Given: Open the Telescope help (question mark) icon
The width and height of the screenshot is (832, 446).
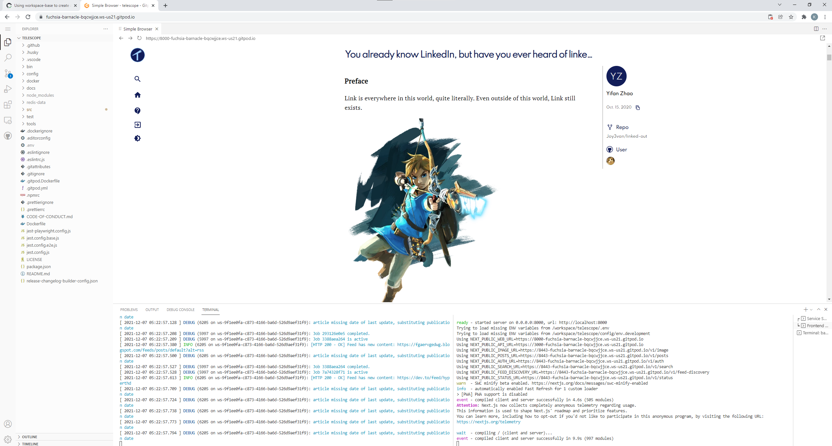Looking at the screenshot, I should pos(137,111).
